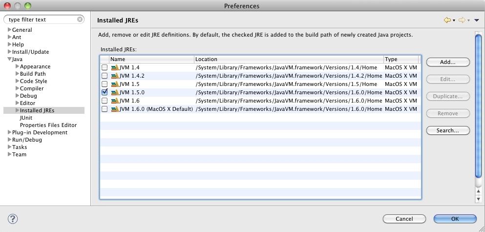Enable the JVM 1.4 checkbox
The image size is (485, 232).
pos(105,67)
